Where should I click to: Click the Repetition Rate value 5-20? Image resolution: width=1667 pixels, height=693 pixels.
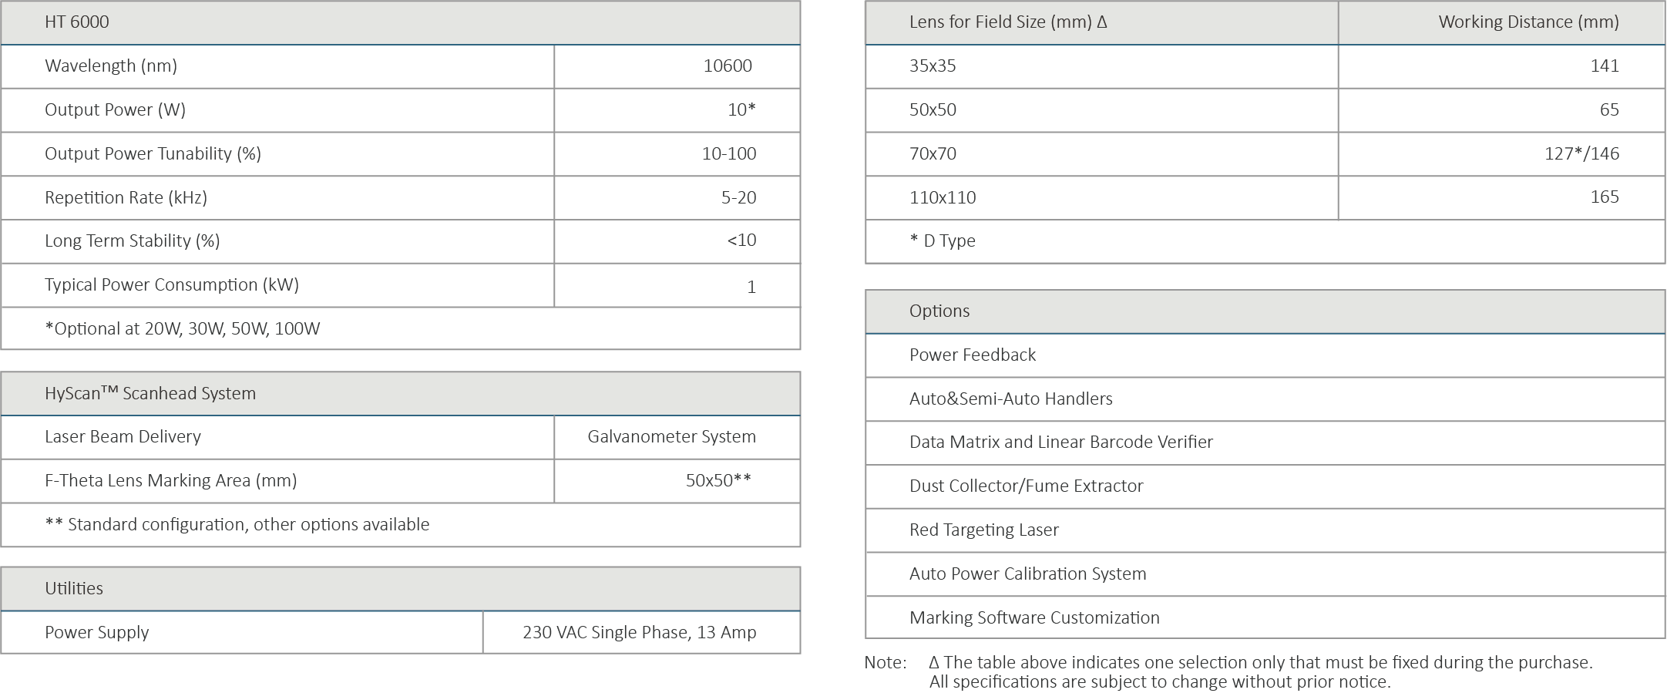[738, 198]
